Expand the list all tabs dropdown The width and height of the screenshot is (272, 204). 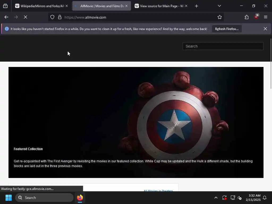(219, 6)
